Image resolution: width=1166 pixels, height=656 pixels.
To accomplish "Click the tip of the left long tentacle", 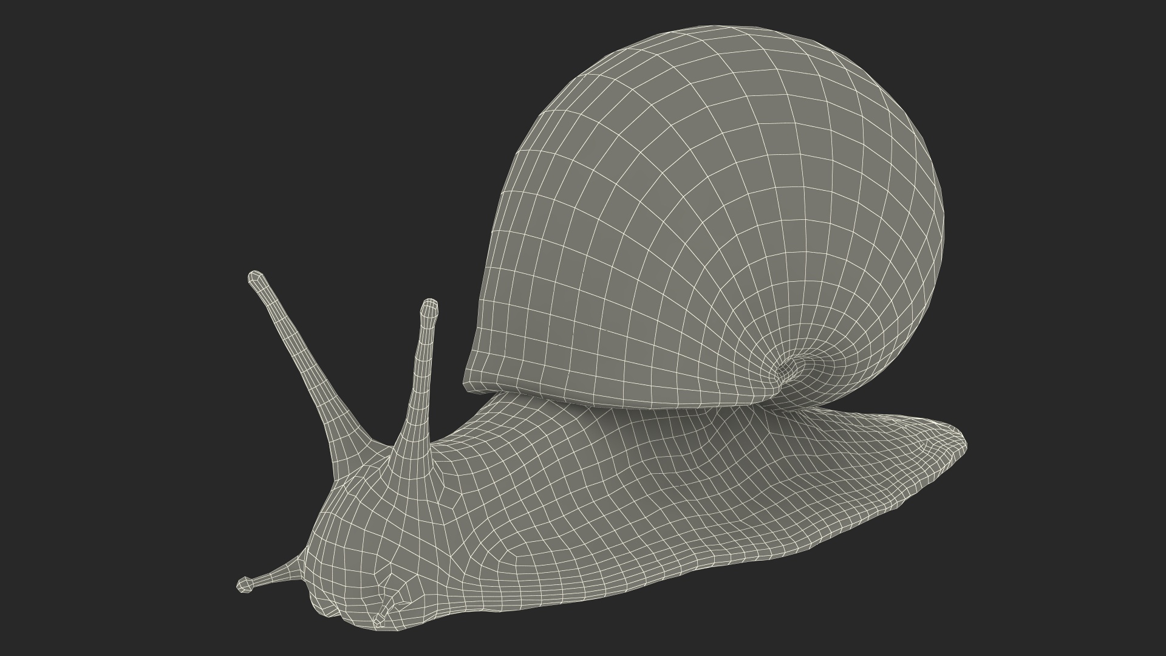I will coord(255,278).
